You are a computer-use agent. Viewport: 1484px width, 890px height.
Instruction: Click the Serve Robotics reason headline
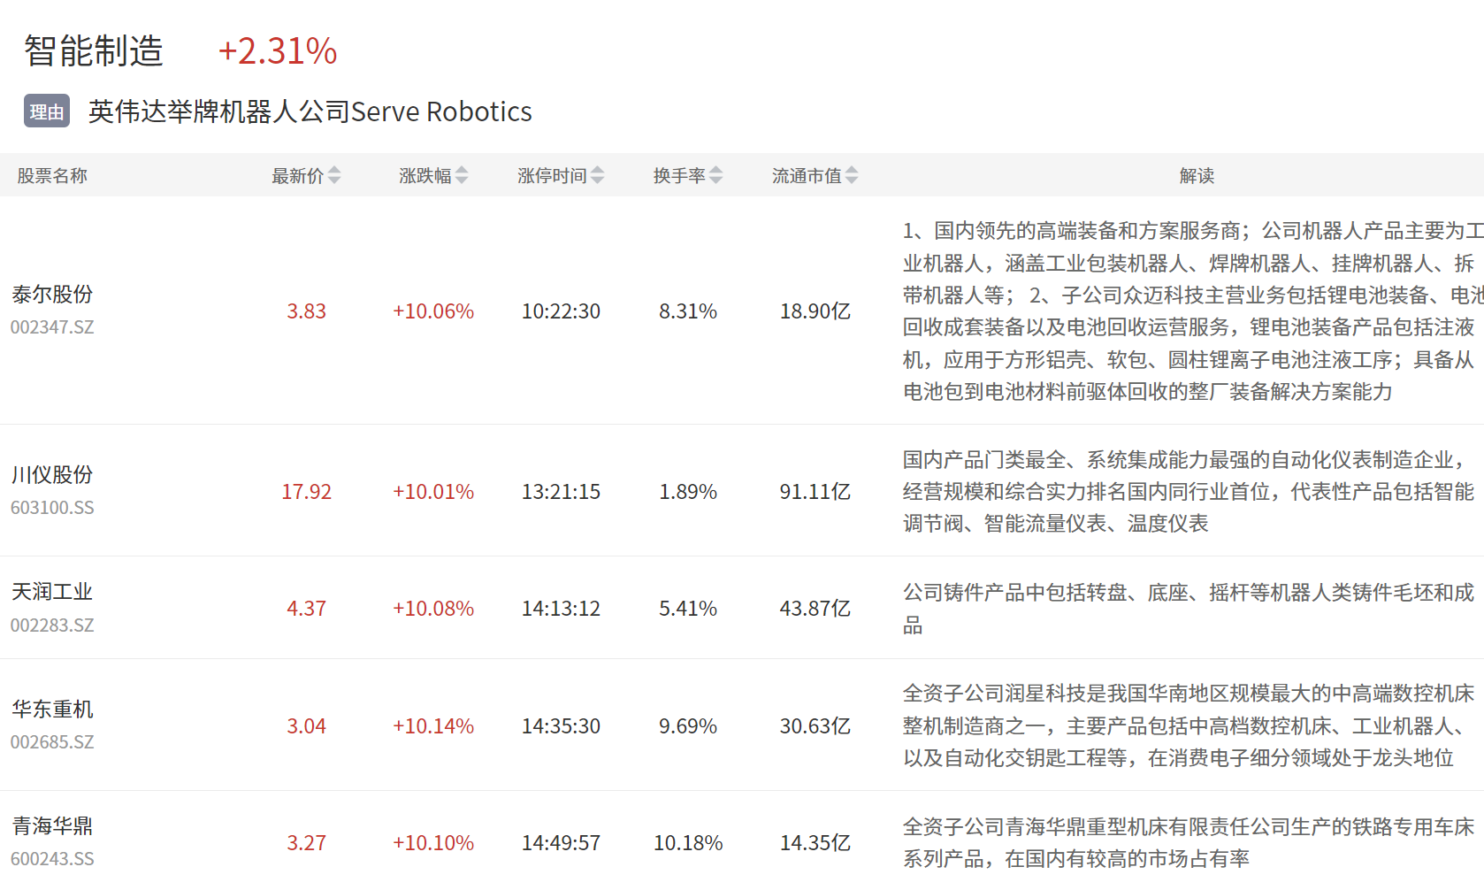click(310, 112)
